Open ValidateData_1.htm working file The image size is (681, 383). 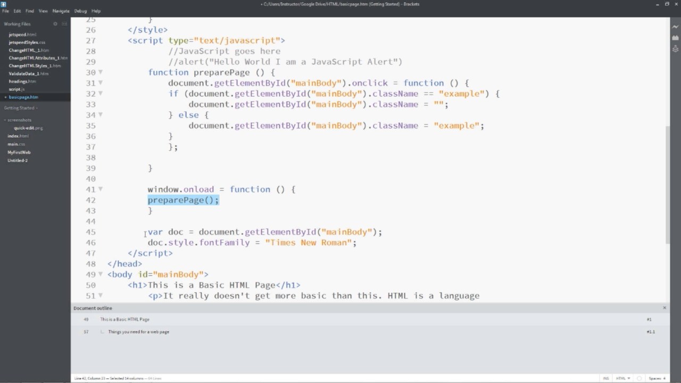(29, 73)
